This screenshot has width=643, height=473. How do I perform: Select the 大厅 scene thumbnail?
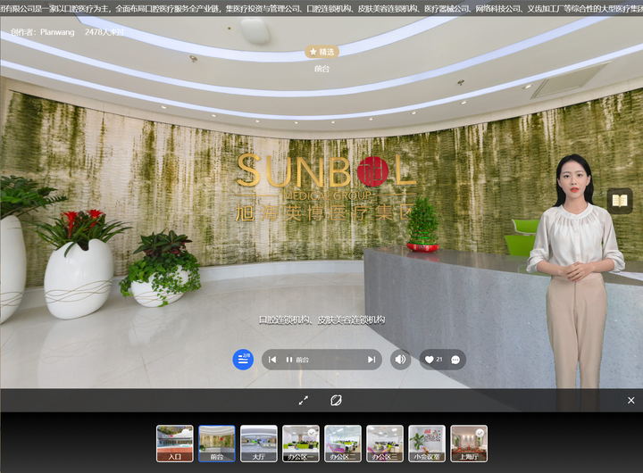coord(259,444)
